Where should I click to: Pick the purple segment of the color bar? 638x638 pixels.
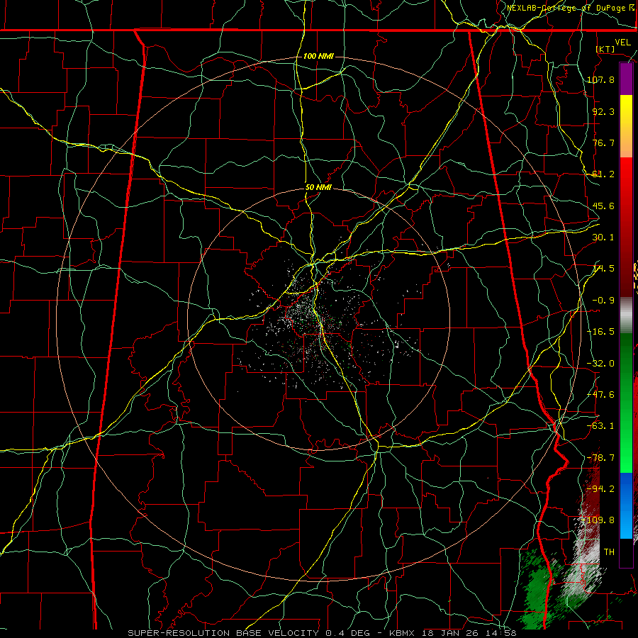click(626, 79)
